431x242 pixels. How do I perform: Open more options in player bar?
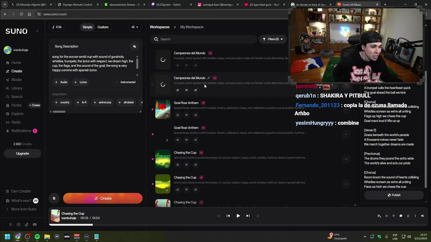(x=415, y=216)
